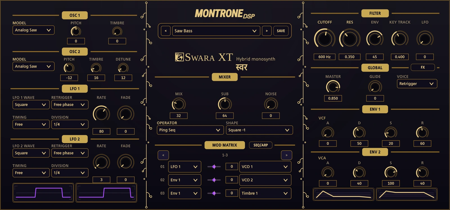Image resolution: width=450 pixels, height=210 pixels.
Task: Open the LFO 1 Division 1/4 dropdown
Action: pos(70,124)
